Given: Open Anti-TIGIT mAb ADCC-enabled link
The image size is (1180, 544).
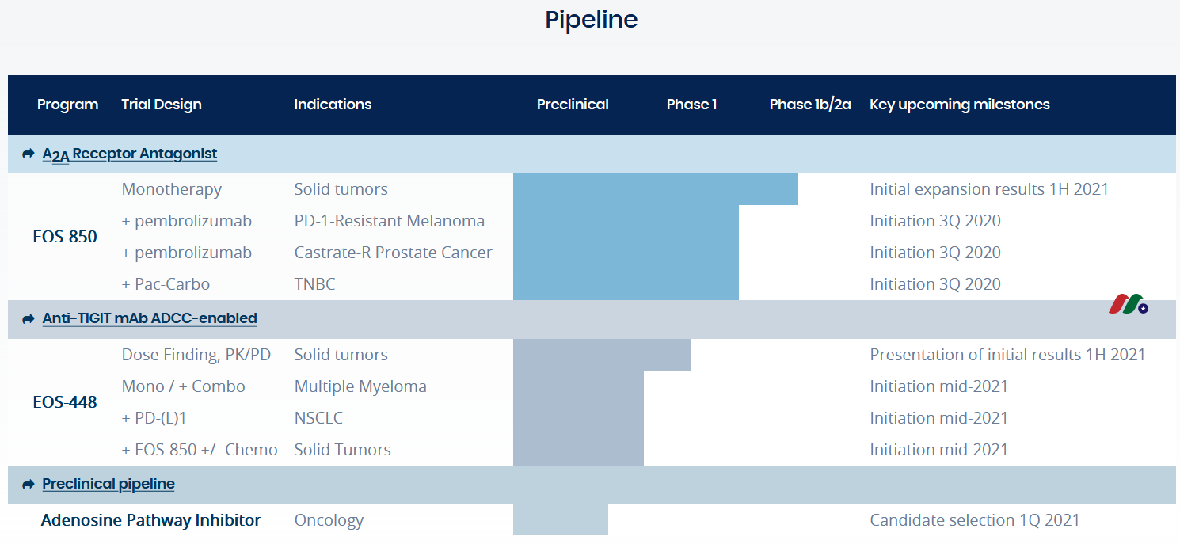Looking at the screenshot, I should click(150, 318).
